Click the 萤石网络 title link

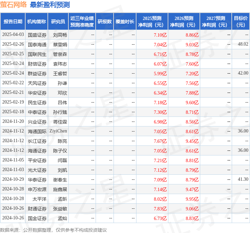(14, 5)
